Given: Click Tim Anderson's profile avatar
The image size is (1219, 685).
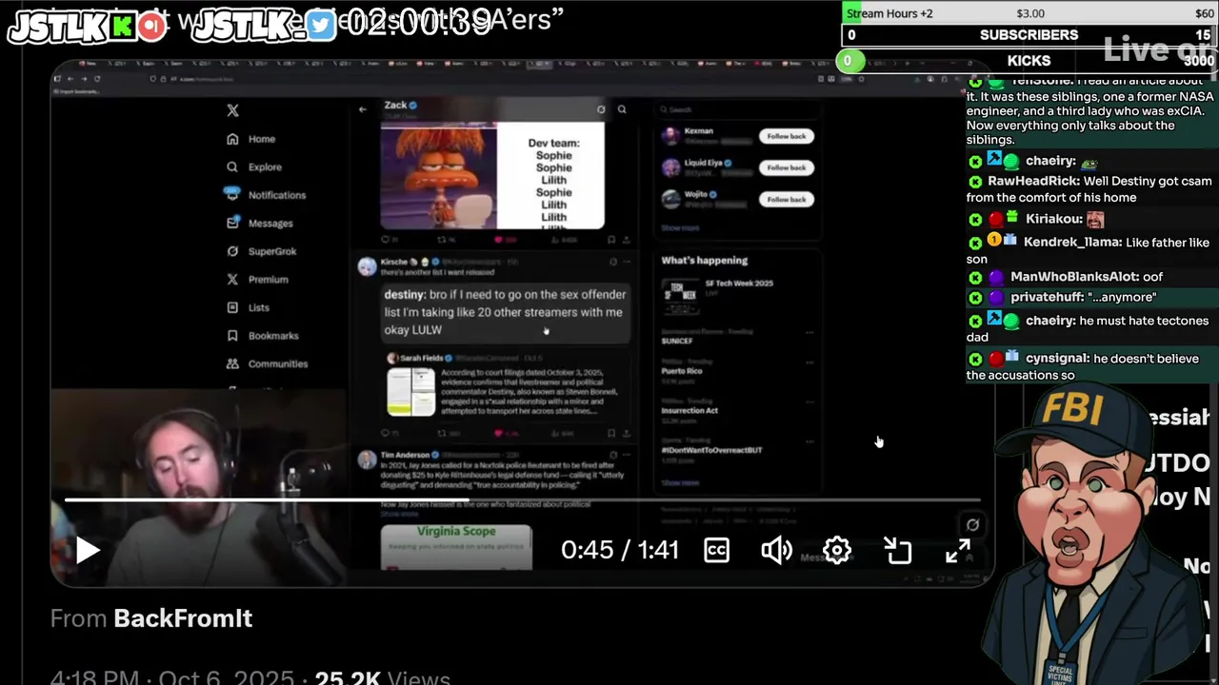Looking at the screenshot, I should pos(367,460).
